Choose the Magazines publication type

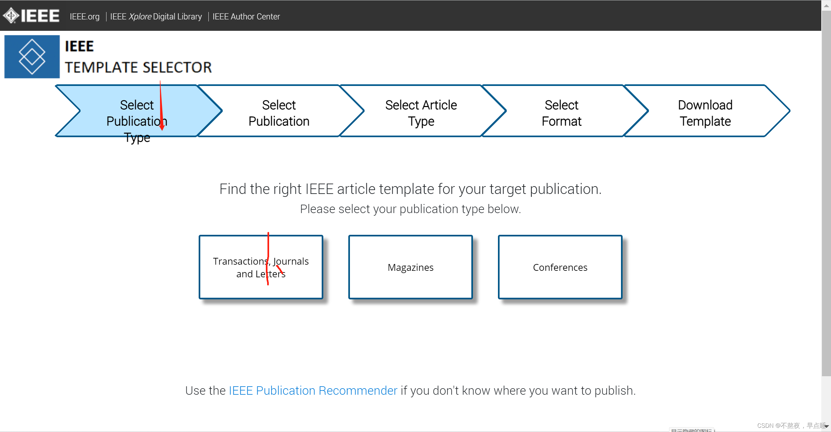tap(410, 267)
